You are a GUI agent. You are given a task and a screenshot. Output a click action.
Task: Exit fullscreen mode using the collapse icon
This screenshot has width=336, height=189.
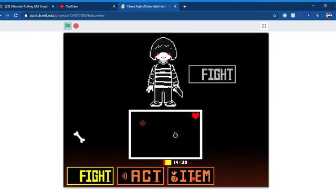pos(264,26)
